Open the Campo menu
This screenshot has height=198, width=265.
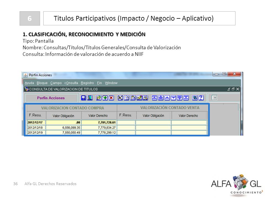pyautogui.click(x=56, y=83)
